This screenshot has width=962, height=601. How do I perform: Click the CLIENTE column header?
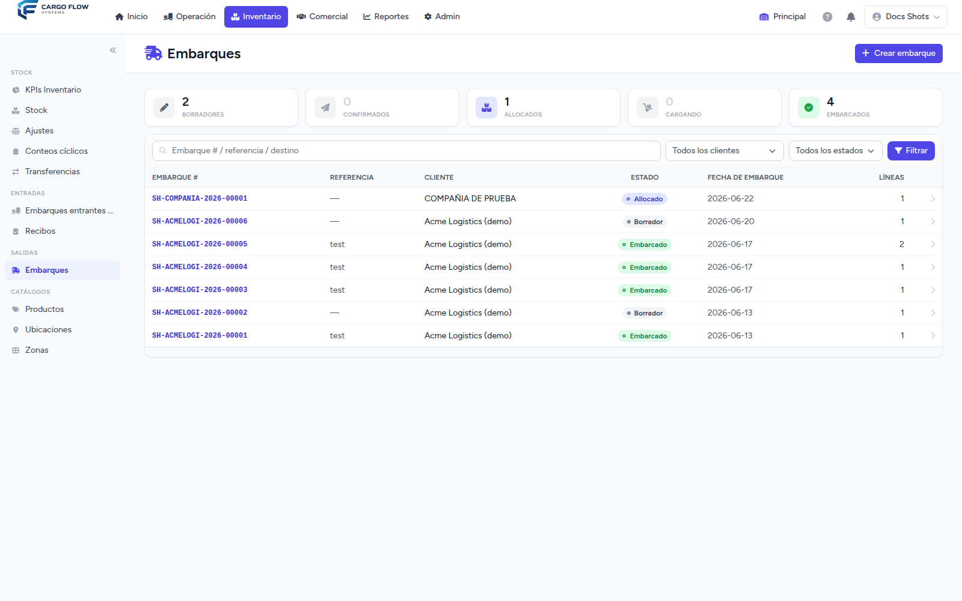coord(439,177)
